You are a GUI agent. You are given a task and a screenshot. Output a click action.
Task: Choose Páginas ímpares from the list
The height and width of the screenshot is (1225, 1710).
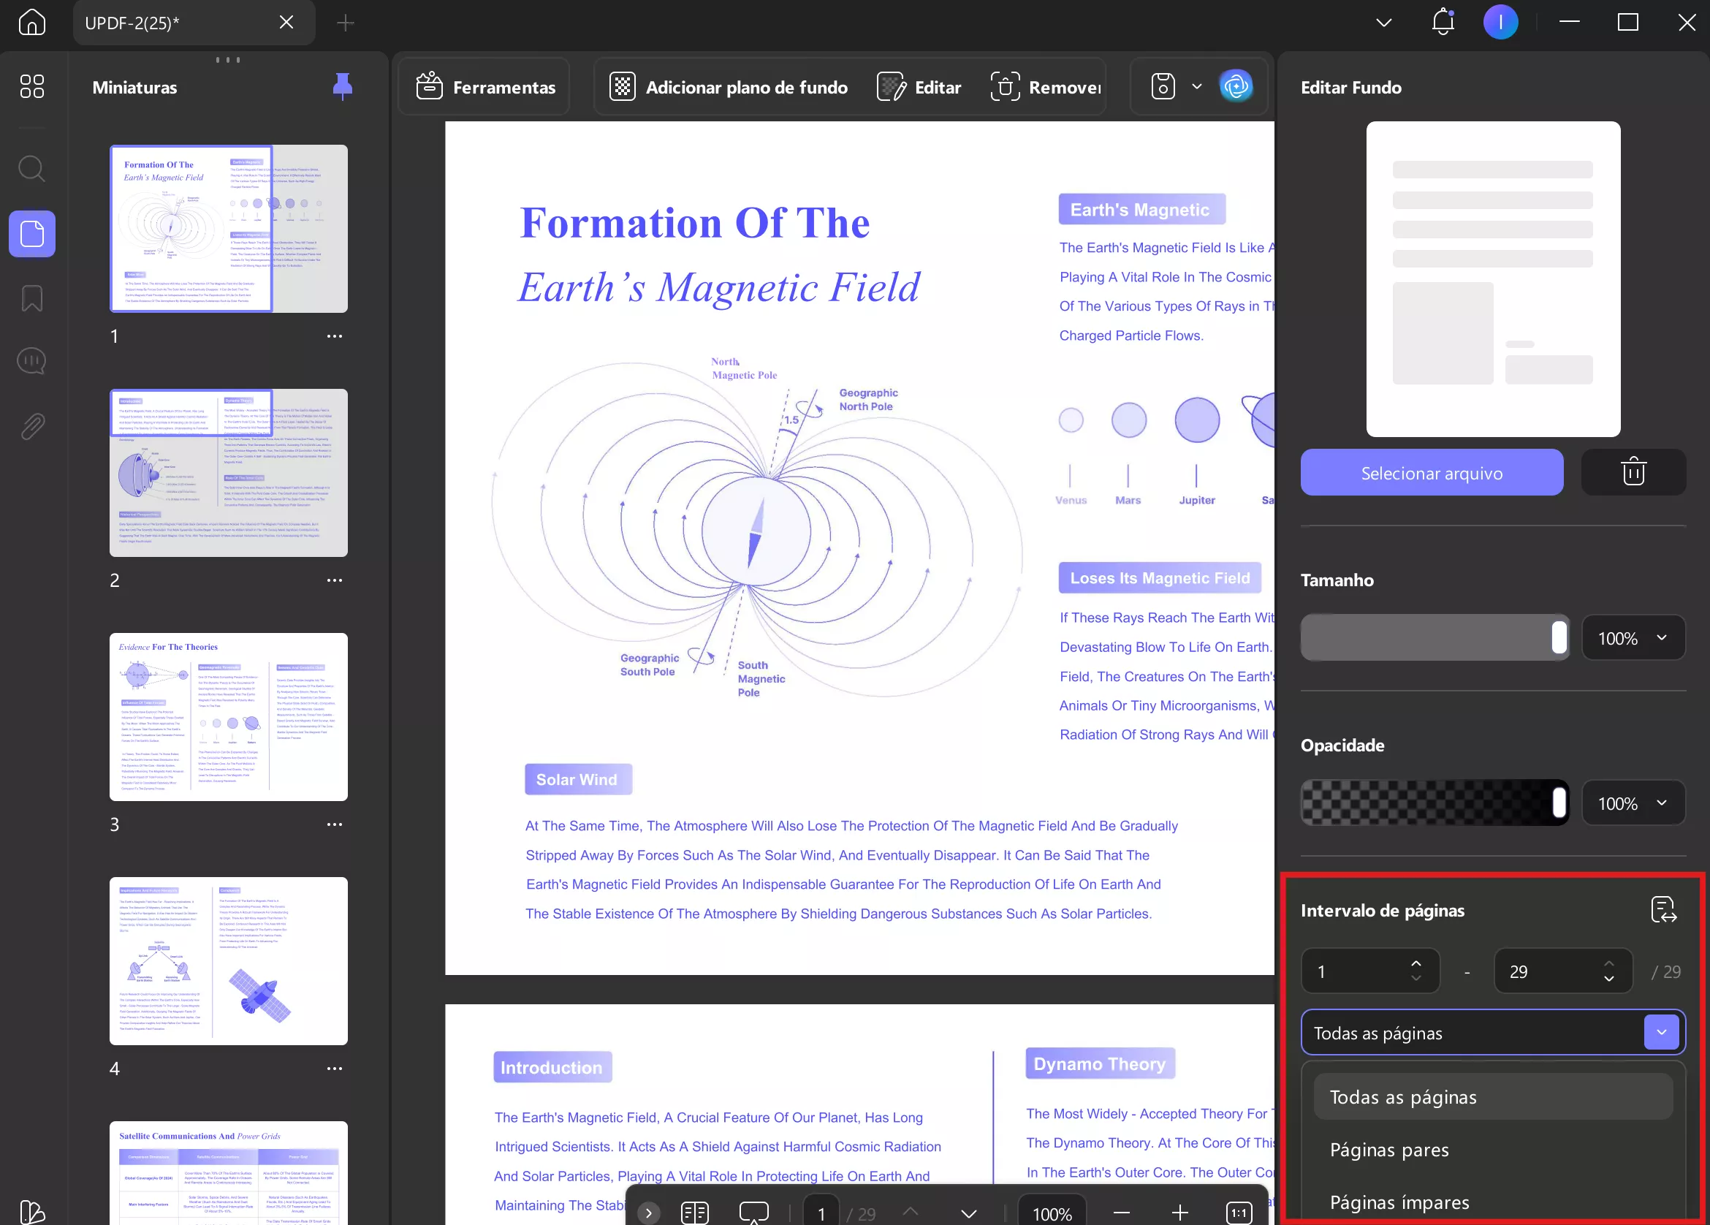click(1399, 1202)
